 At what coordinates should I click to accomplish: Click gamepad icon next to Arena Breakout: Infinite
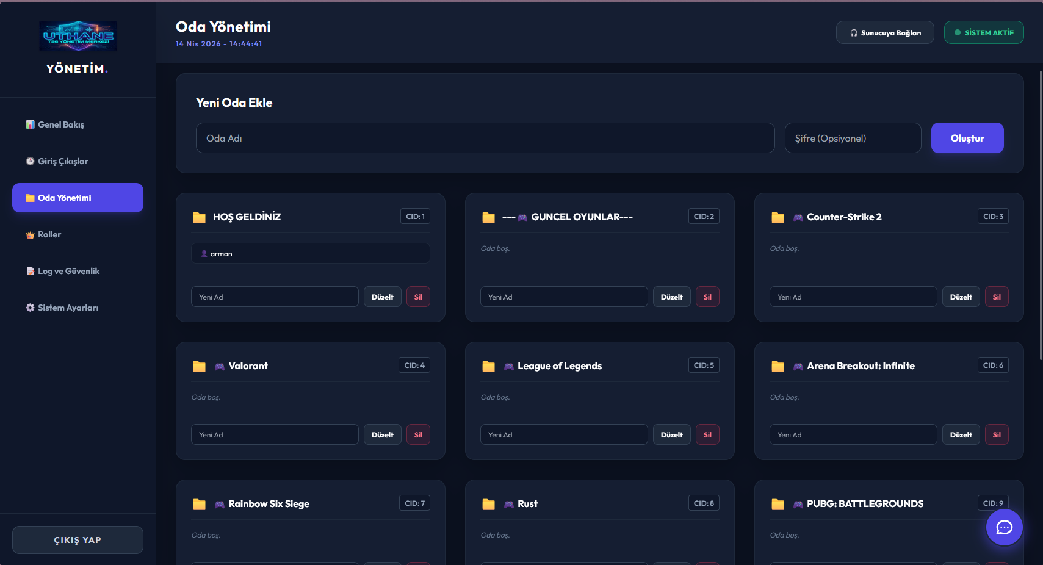pos(798,367)
